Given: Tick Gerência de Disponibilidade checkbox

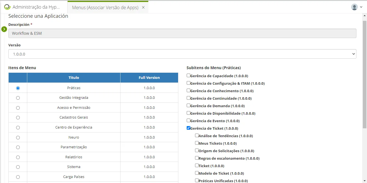Looking at the screenshot, I should [188, 113].
